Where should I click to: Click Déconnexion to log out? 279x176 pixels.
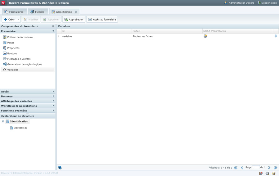(267, 3)
